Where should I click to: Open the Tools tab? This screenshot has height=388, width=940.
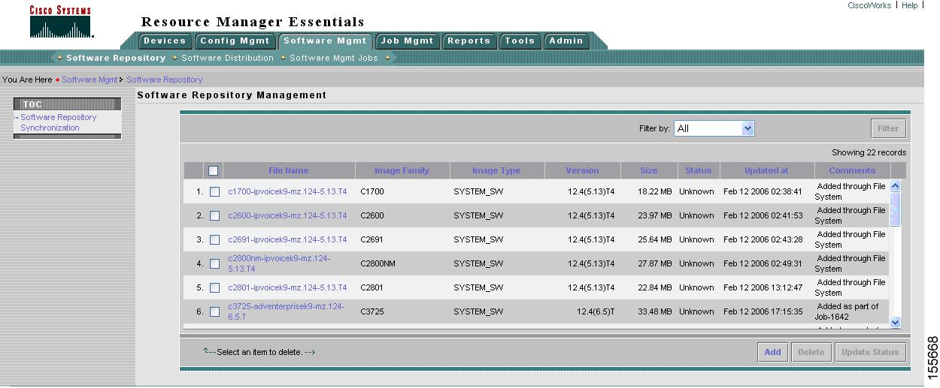click(x=520, y=41)
